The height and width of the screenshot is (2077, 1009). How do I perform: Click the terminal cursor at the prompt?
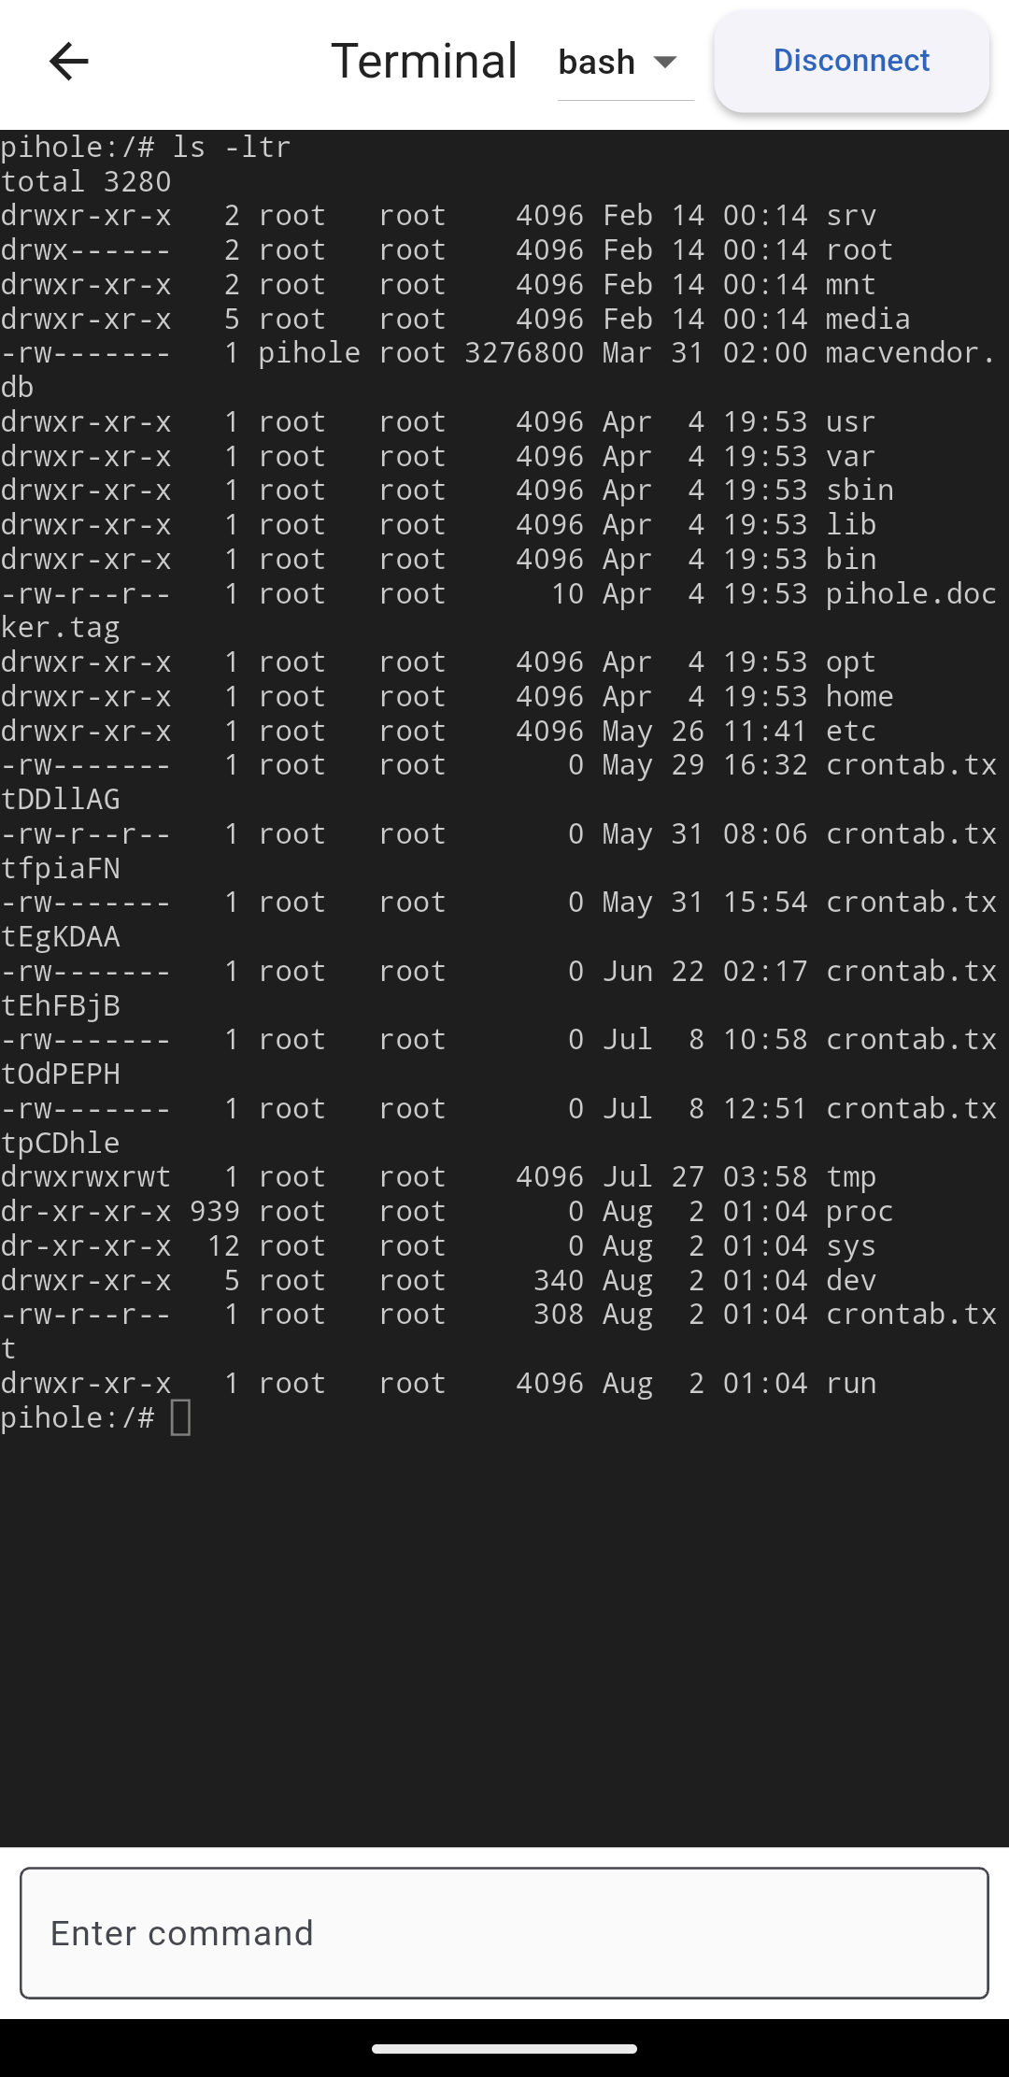coord(181,1416)
